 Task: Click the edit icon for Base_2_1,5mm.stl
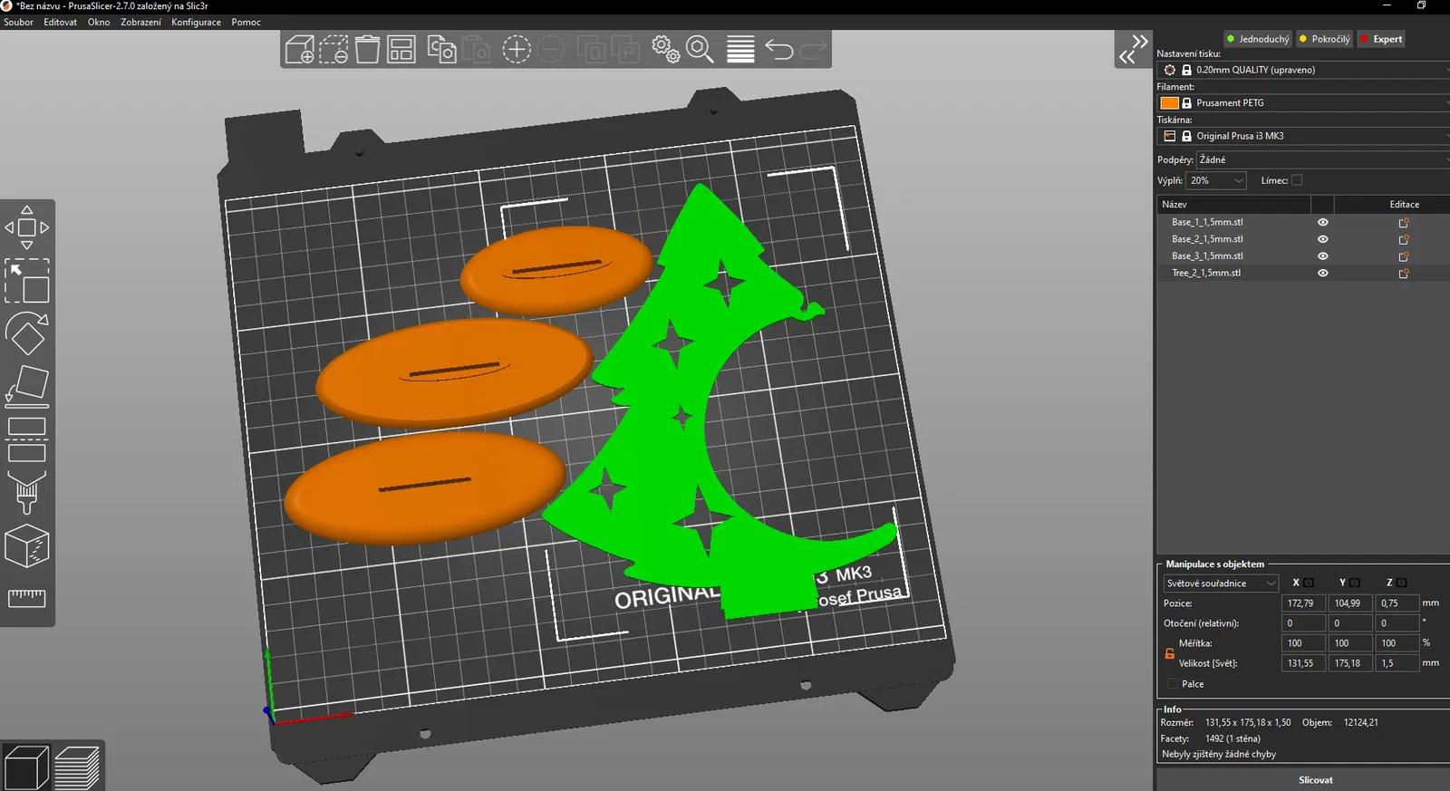1404,239
